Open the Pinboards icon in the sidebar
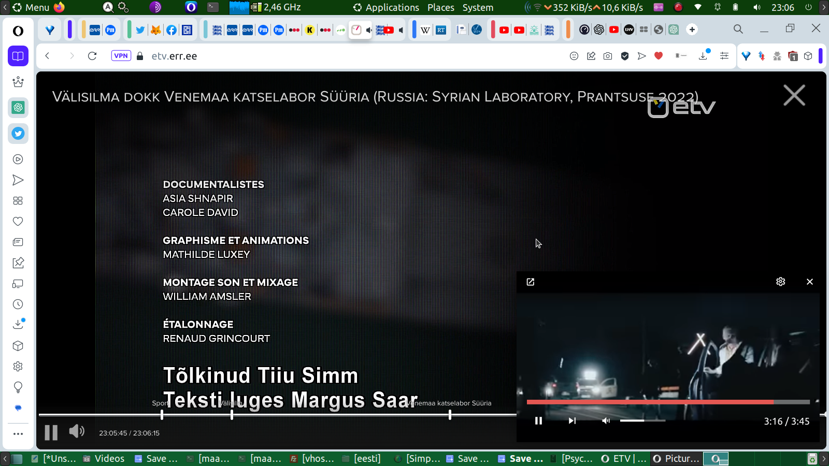Screen dimensions: 829x466 (x=18, y=263)
